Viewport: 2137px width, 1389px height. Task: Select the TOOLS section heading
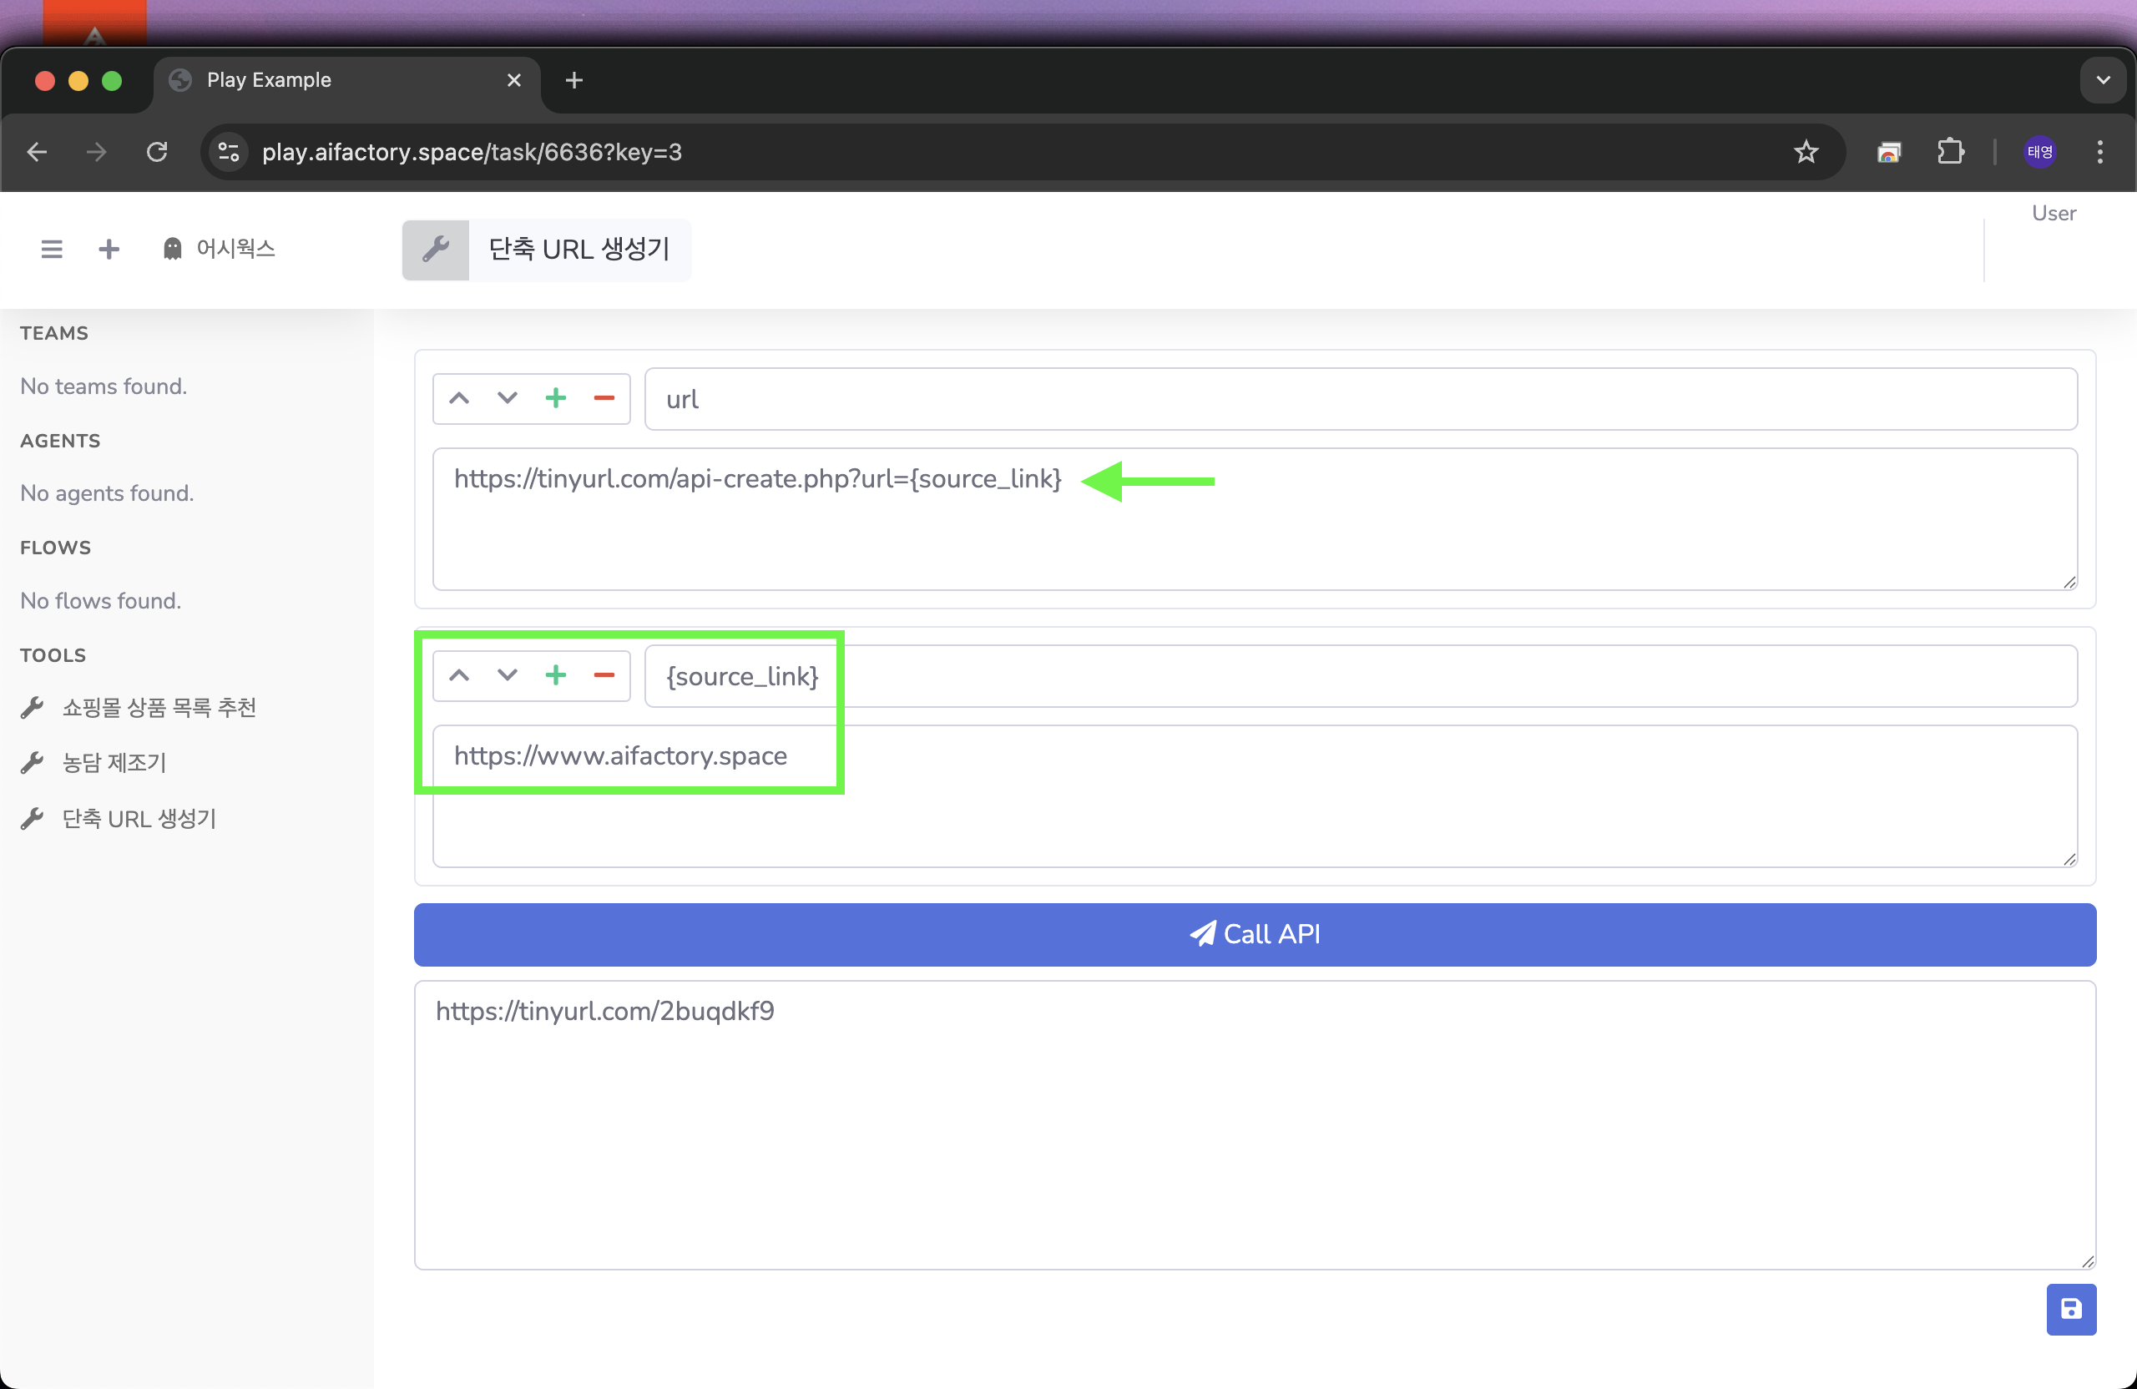[x=53, y=655]
